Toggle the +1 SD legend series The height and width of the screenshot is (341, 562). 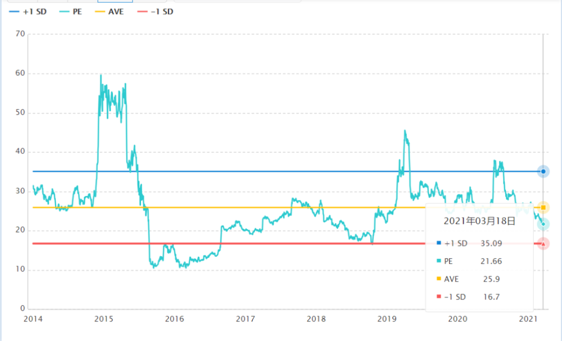(x=28, y=11)
